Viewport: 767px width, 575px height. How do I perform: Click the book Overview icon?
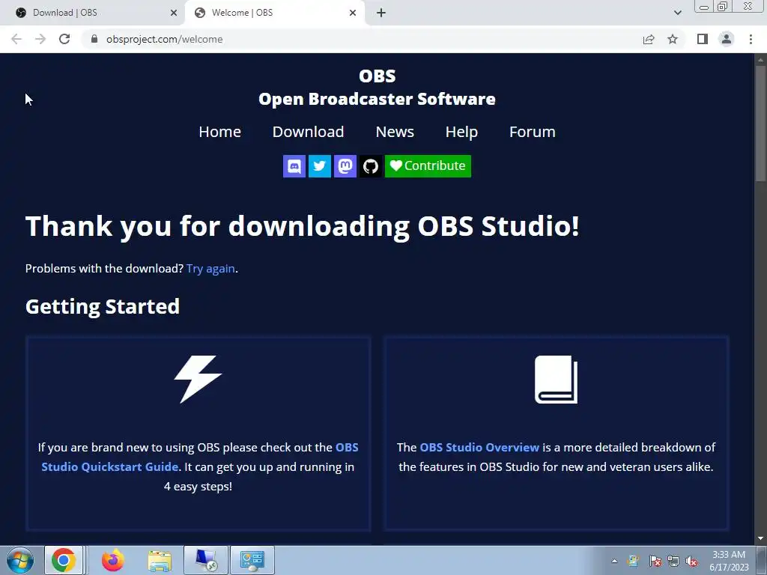pos(557,380)
